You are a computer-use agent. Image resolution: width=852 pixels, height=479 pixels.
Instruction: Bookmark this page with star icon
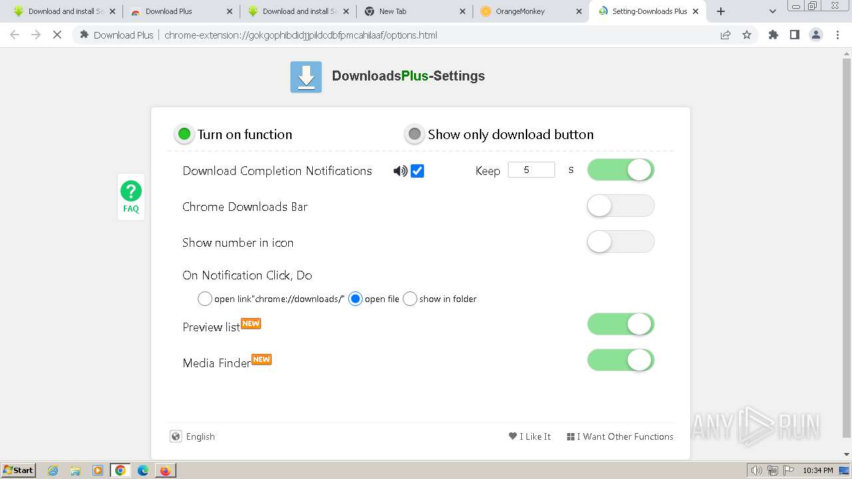point(747,35)
